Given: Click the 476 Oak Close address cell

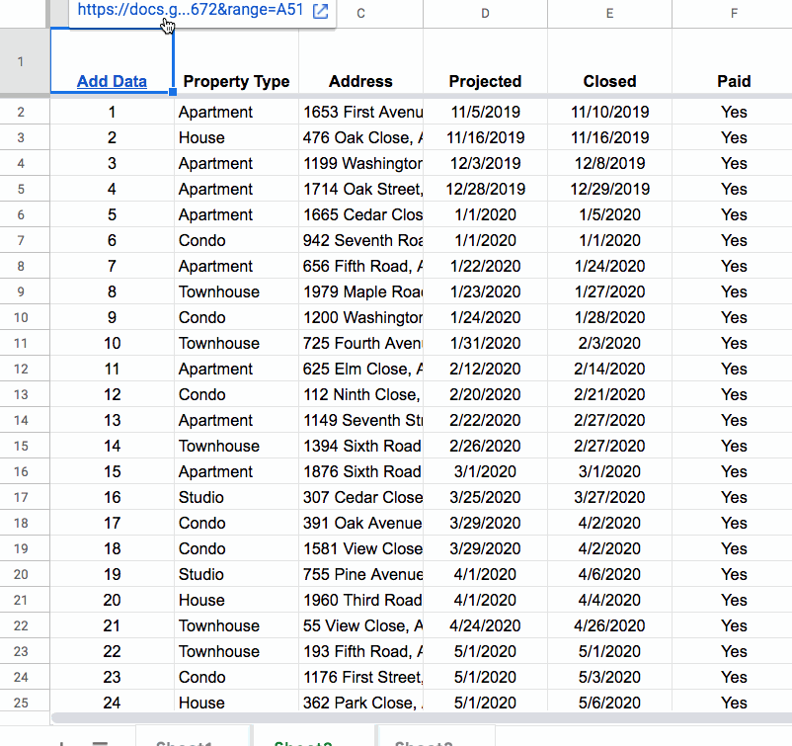Looking at the screenshot, I should 360,138.
